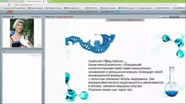Switch to the first browser tab

(x=12, y=1)
